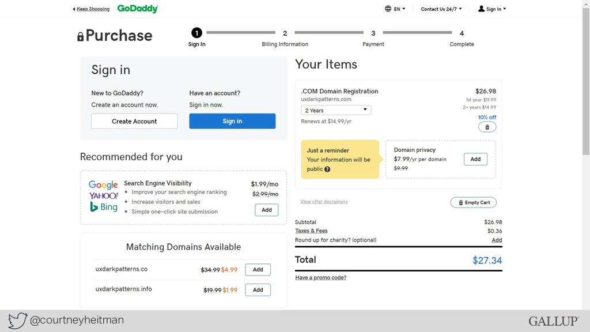Add Domain privacy to cart

pos(475,159)
